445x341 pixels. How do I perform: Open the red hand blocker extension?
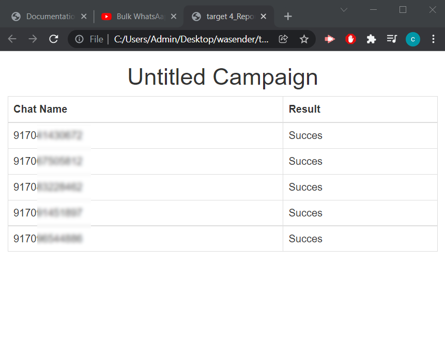350,39
